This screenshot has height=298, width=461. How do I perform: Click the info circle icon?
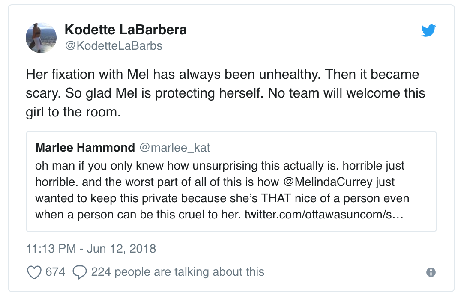pyautogui.click(x=431, y=272)
